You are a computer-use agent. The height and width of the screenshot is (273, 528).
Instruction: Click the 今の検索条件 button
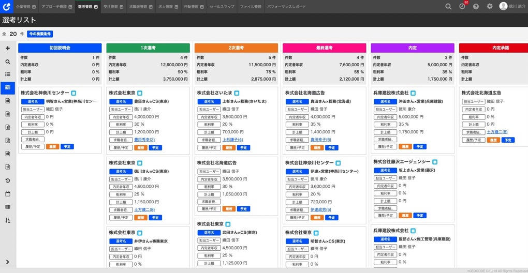tap(40, 34)
